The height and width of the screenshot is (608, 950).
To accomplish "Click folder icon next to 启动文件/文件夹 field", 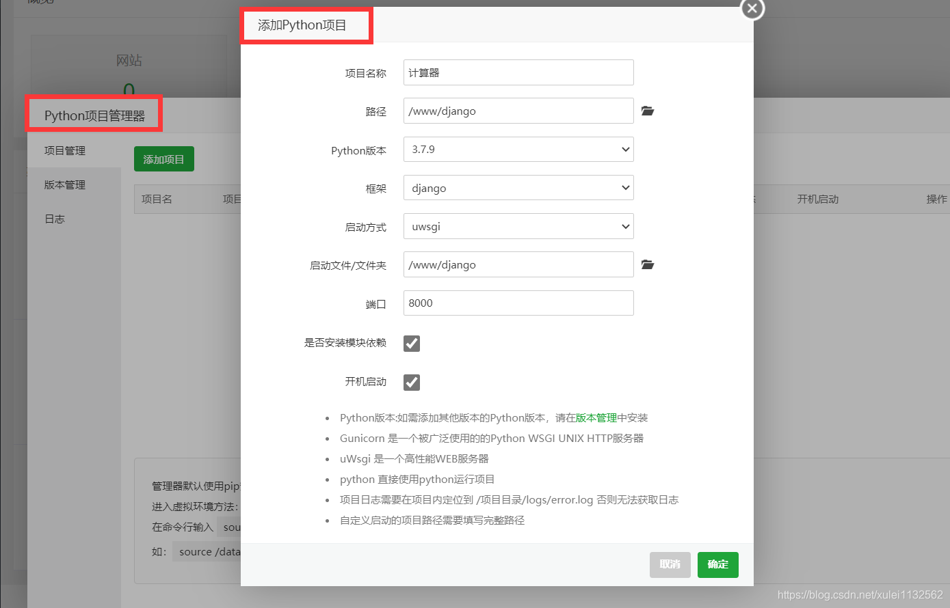I will click(x=648, y=264).
